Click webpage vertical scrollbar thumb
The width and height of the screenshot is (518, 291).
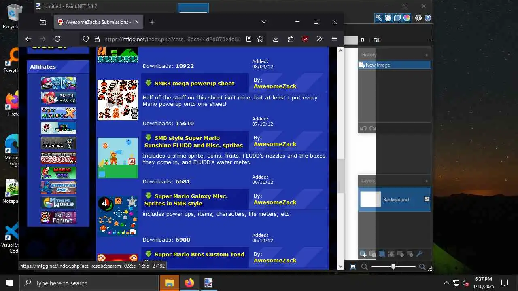(x=340, y=176)
